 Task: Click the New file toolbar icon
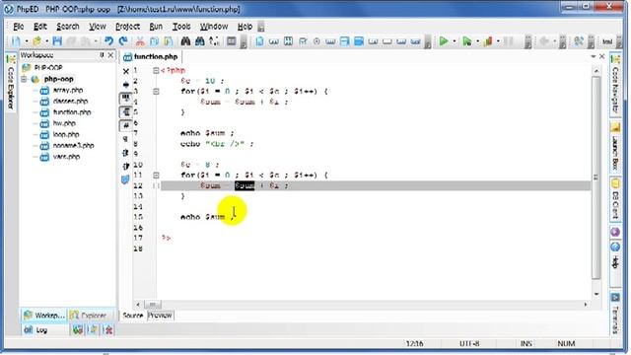pos(16,41)
